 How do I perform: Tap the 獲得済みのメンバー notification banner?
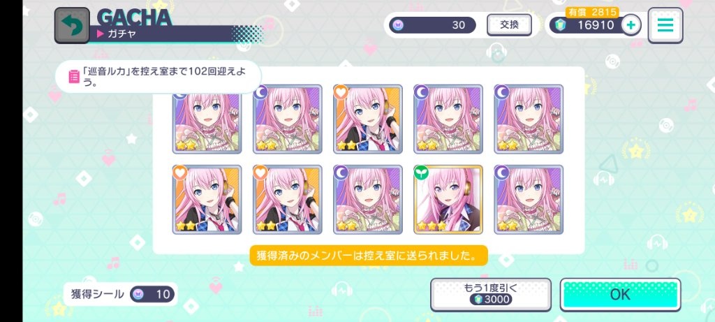pyautogui.click(x=369, y=256)
